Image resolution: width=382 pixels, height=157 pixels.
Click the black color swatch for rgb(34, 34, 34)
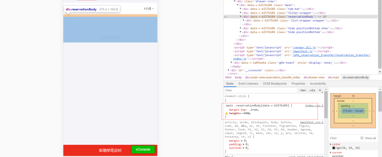(x=334, y=148)
